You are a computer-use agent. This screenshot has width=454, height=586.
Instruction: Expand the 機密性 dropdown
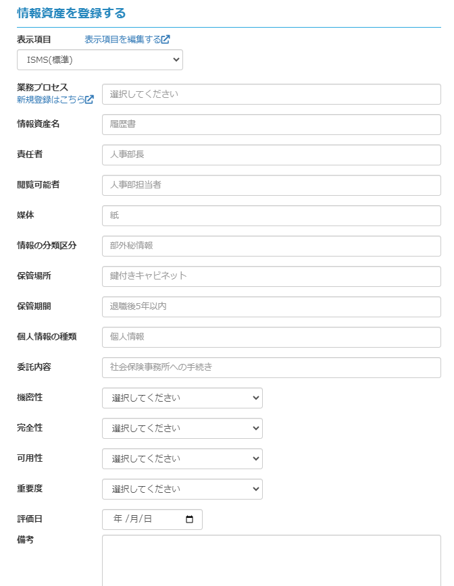pyautogui.click(x=182, y=398)
